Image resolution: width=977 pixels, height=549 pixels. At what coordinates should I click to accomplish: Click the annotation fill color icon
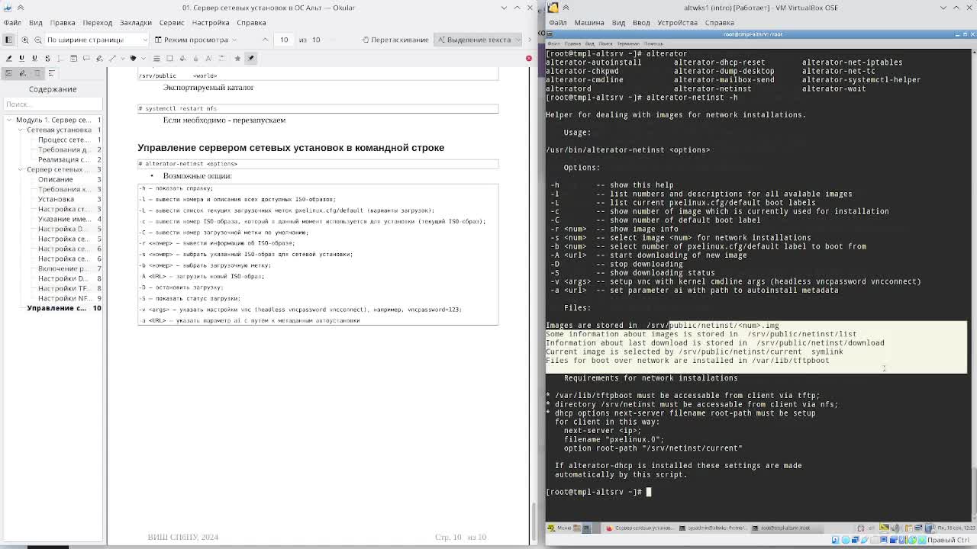tap(182, 58)
